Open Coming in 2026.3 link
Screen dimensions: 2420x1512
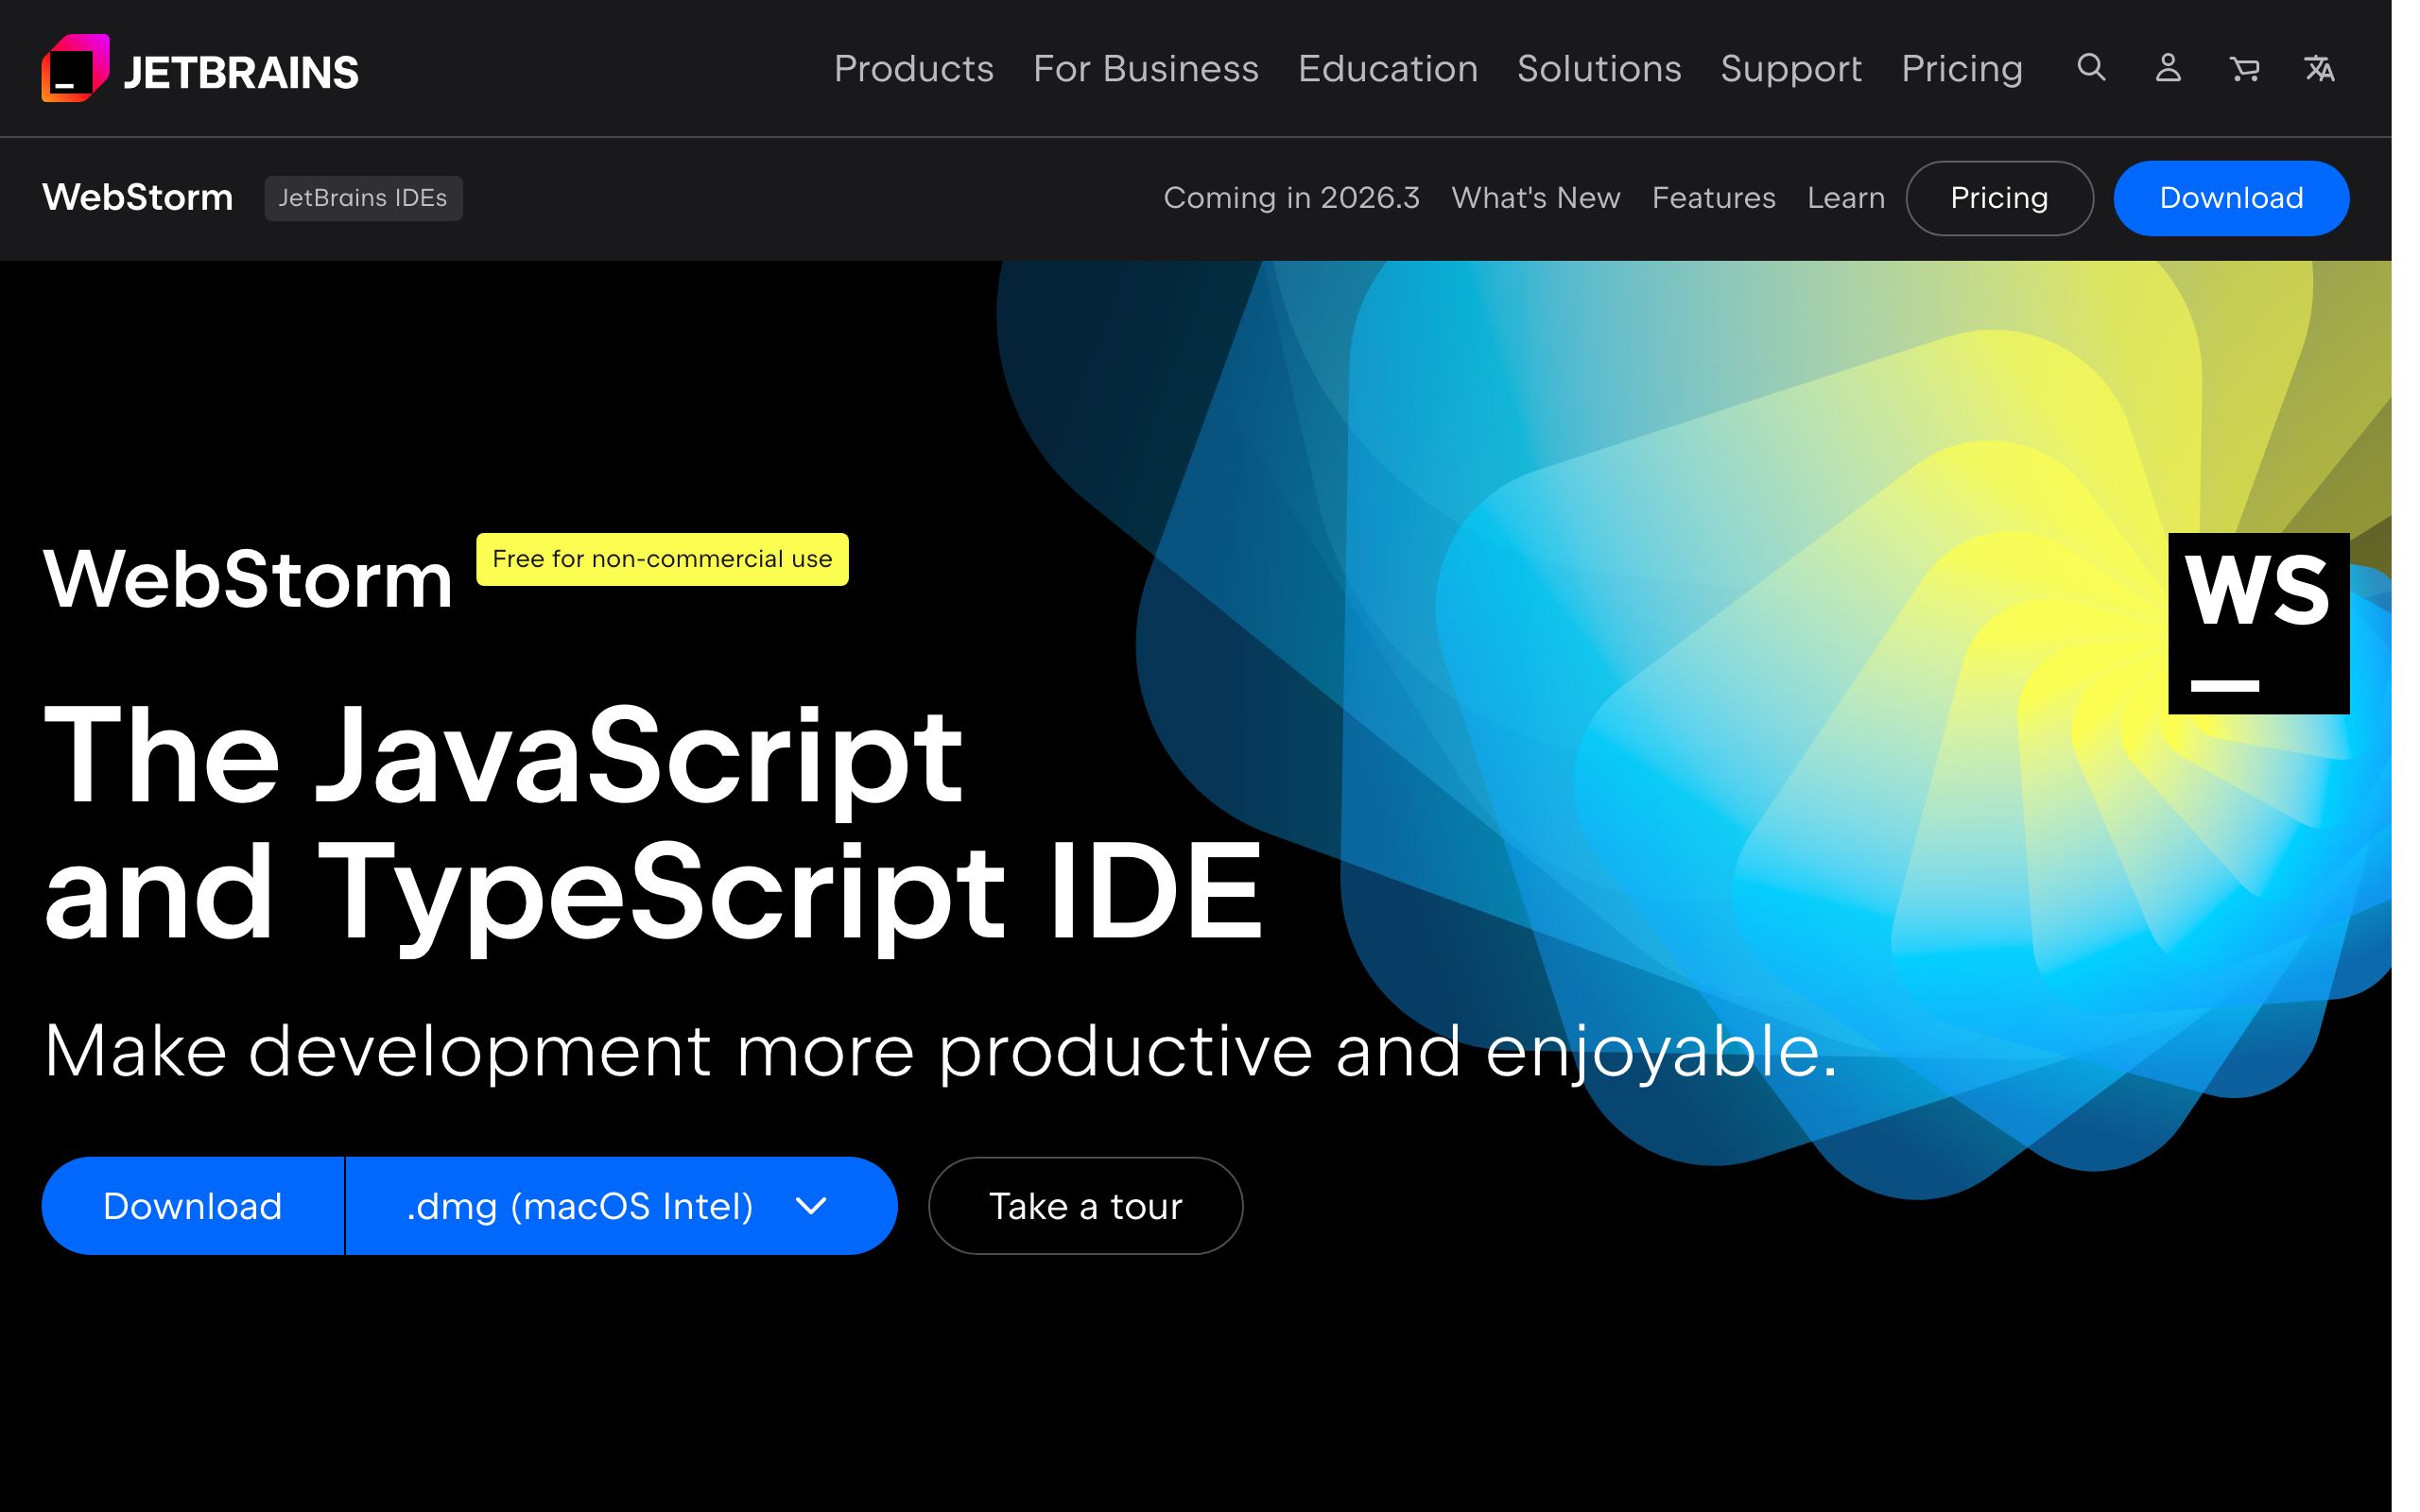pyautogui.click(x=1291, y=198)
